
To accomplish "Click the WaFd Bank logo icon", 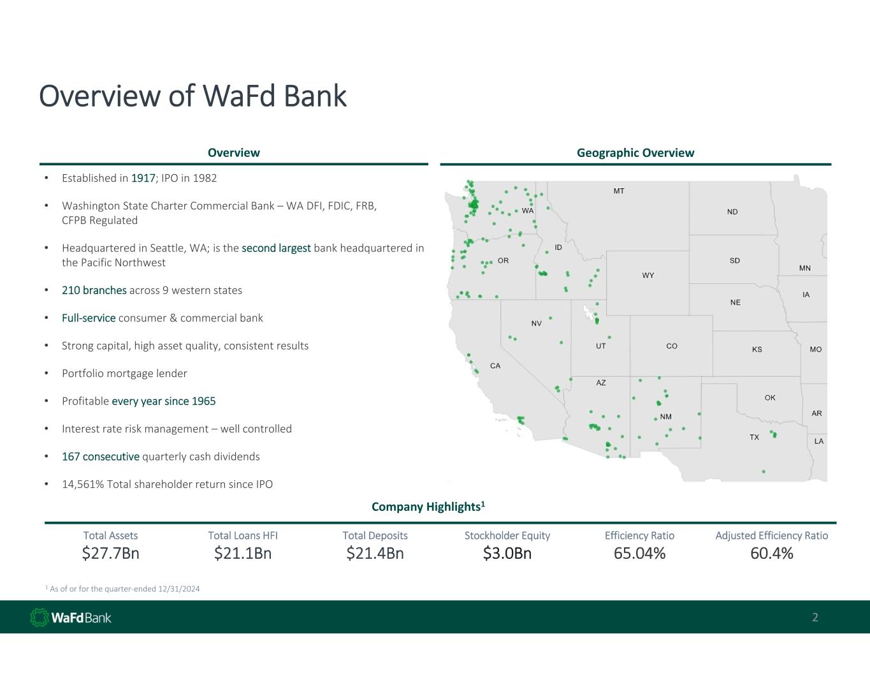I will [40, 618].
